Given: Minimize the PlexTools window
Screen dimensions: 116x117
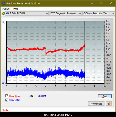Looking at the screenshot, I should tap(92, 3).
